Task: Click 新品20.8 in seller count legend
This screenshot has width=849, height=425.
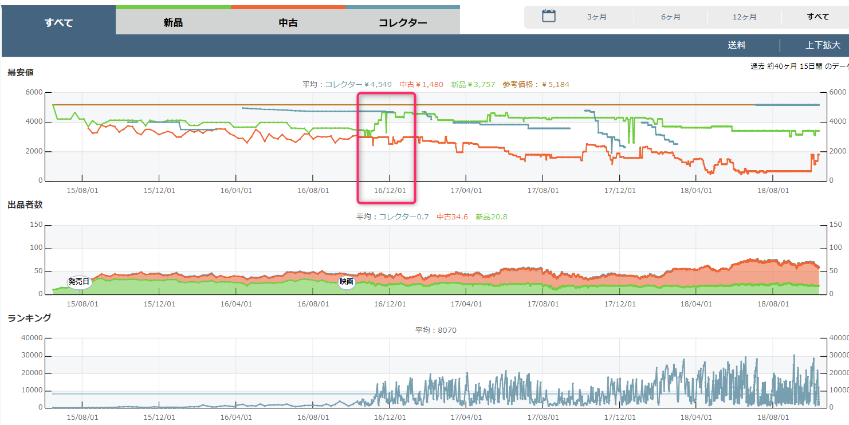Action: pyautogui.click(x=492, y=217)
